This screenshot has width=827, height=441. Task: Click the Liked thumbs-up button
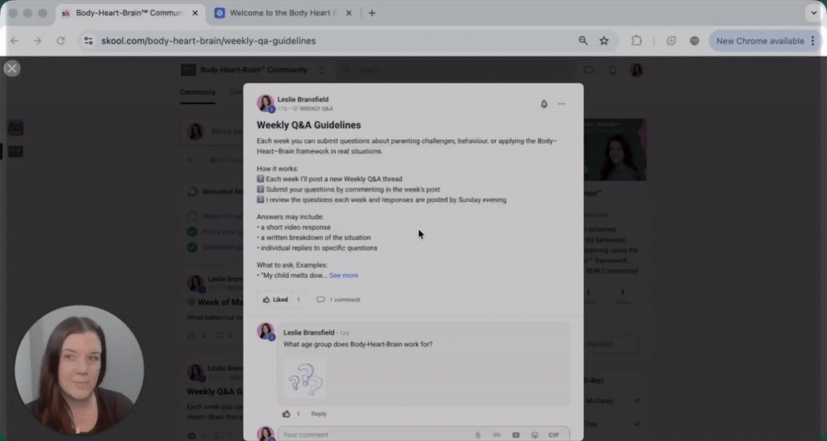[275, 300]
